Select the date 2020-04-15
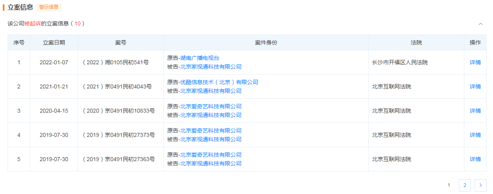This screenshot has width=493, height=194. pos(54,111)
